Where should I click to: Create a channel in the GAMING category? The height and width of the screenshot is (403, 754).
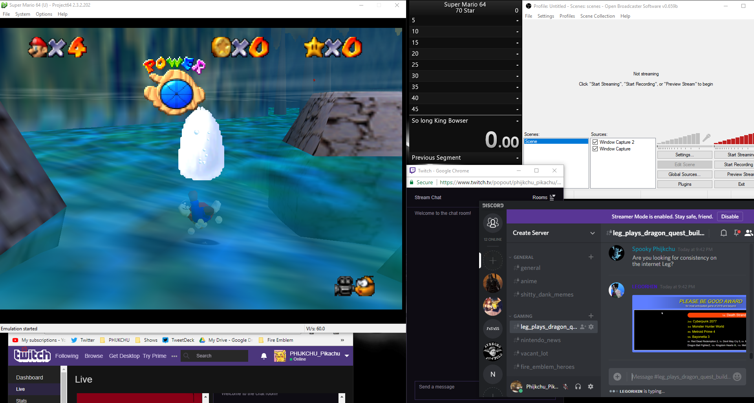click(x=591, y=316)
